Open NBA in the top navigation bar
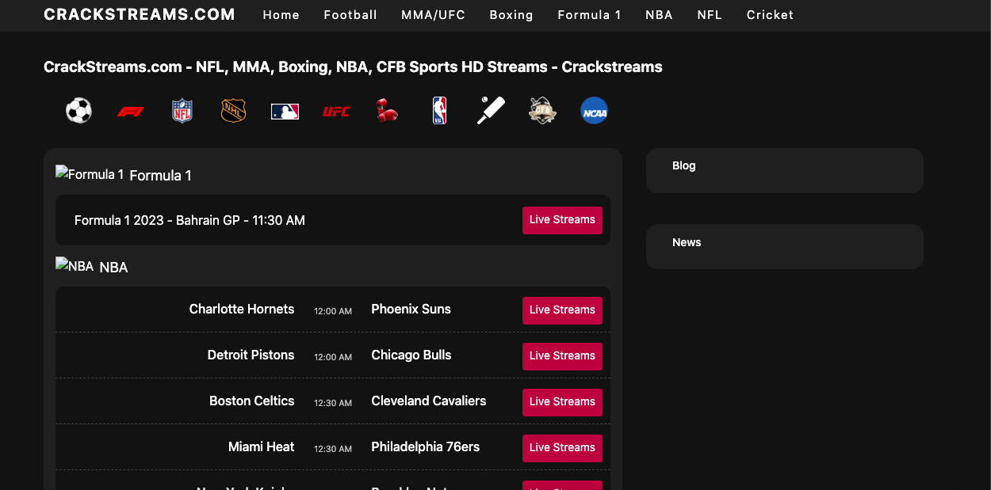The image size is (991, 490). pyautogui.click(x=659, y=15)
